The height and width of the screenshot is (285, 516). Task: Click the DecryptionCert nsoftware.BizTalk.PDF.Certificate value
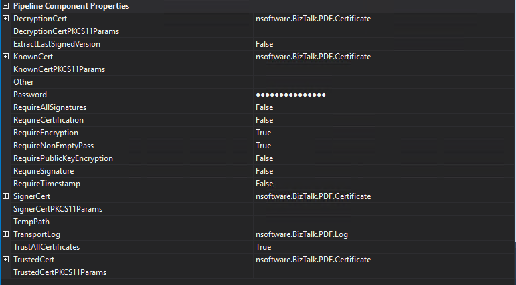tap(313, 19)
